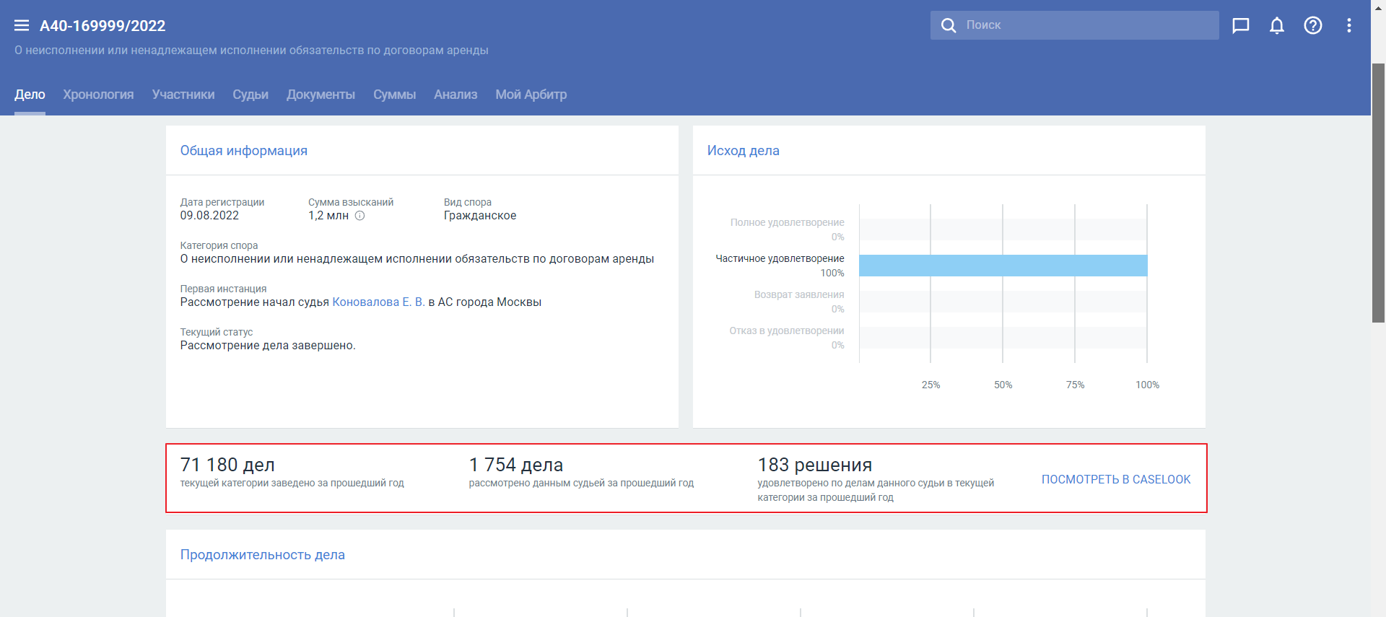The height and width of the screenshot is (617, 1386).
Task: Select the Мой Арбитр tab
Action: click(x=531, y=95)
